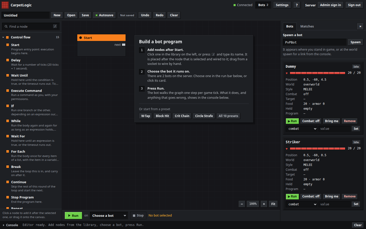
Task: Load the Crit Chain preset
Action: click(x=182, y=116)
